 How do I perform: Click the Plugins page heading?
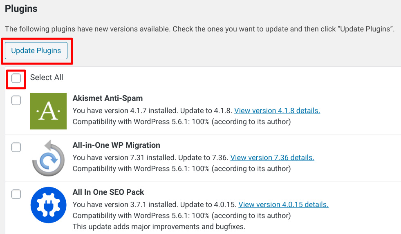21,9
